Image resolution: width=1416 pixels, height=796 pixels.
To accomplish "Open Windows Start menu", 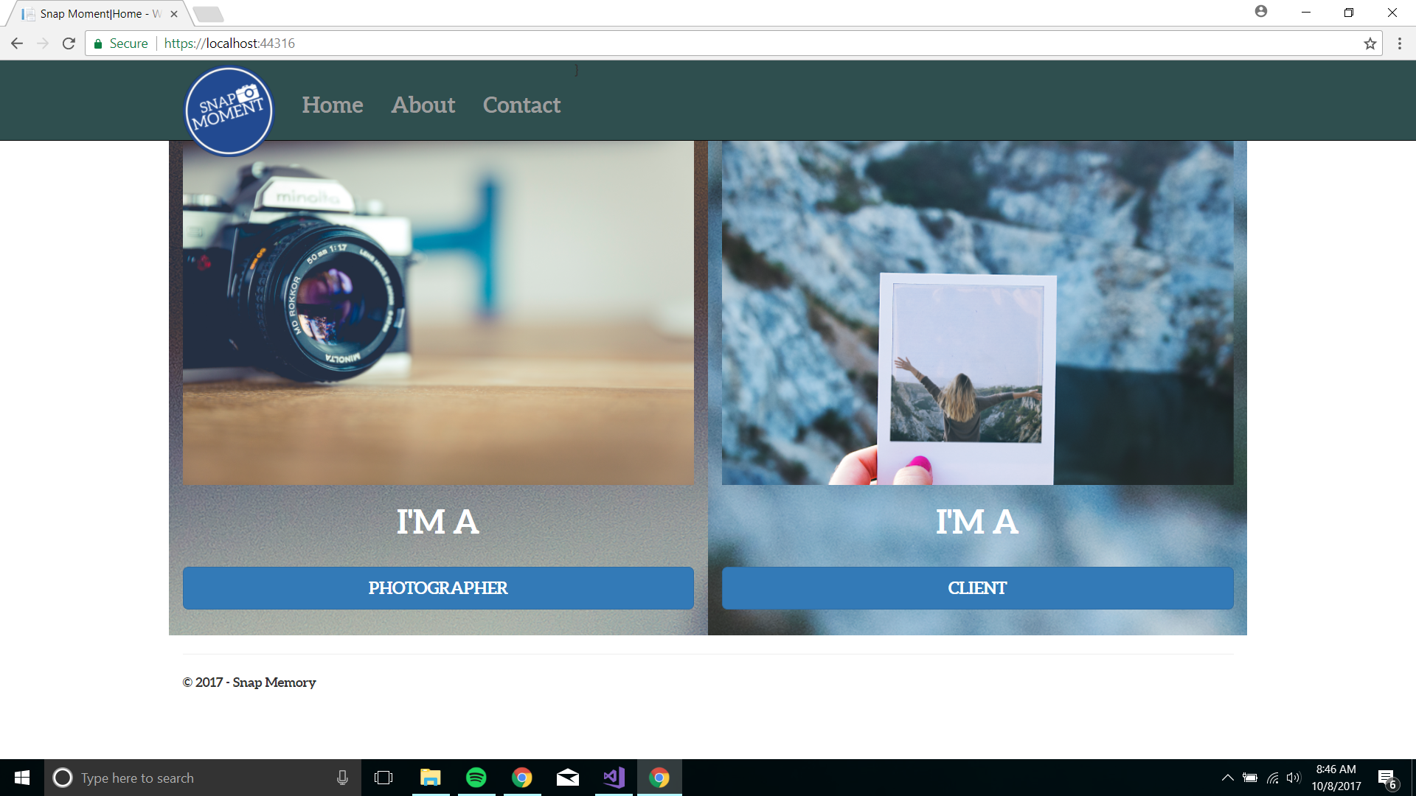I will tap(21, 778).
